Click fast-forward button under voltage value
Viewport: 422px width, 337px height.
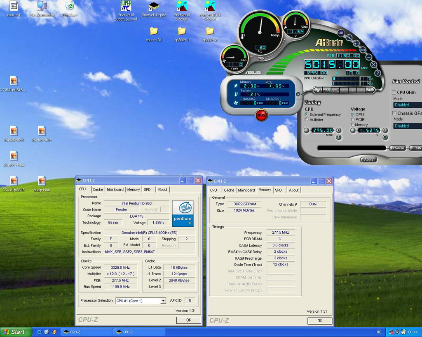point(385,137)
